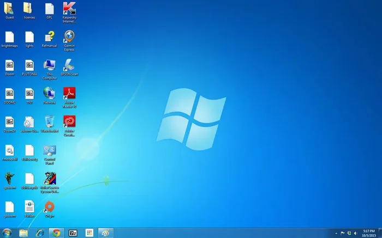Select the blank gzdoom file icon
Viewport: 382px width, 238px height.
[x=9, y=207]
